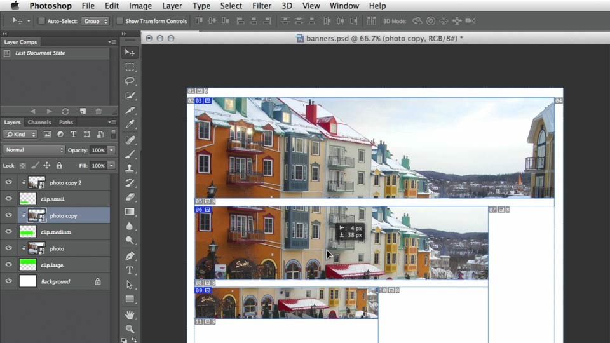Select the Clone Stamp tool
The width and height of the screenshot is (610, 343).
(130, 168)
